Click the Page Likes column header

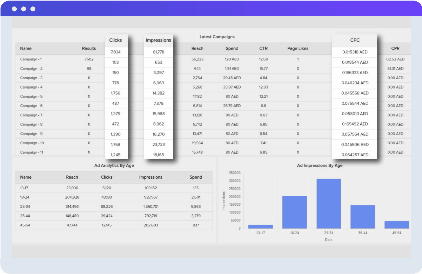coord(298,48)
